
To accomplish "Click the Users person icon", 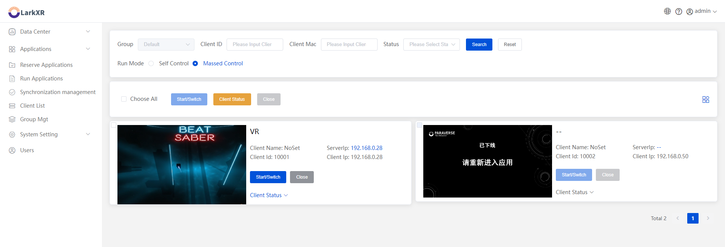I will pyautogui.click(x=12, y=150).
